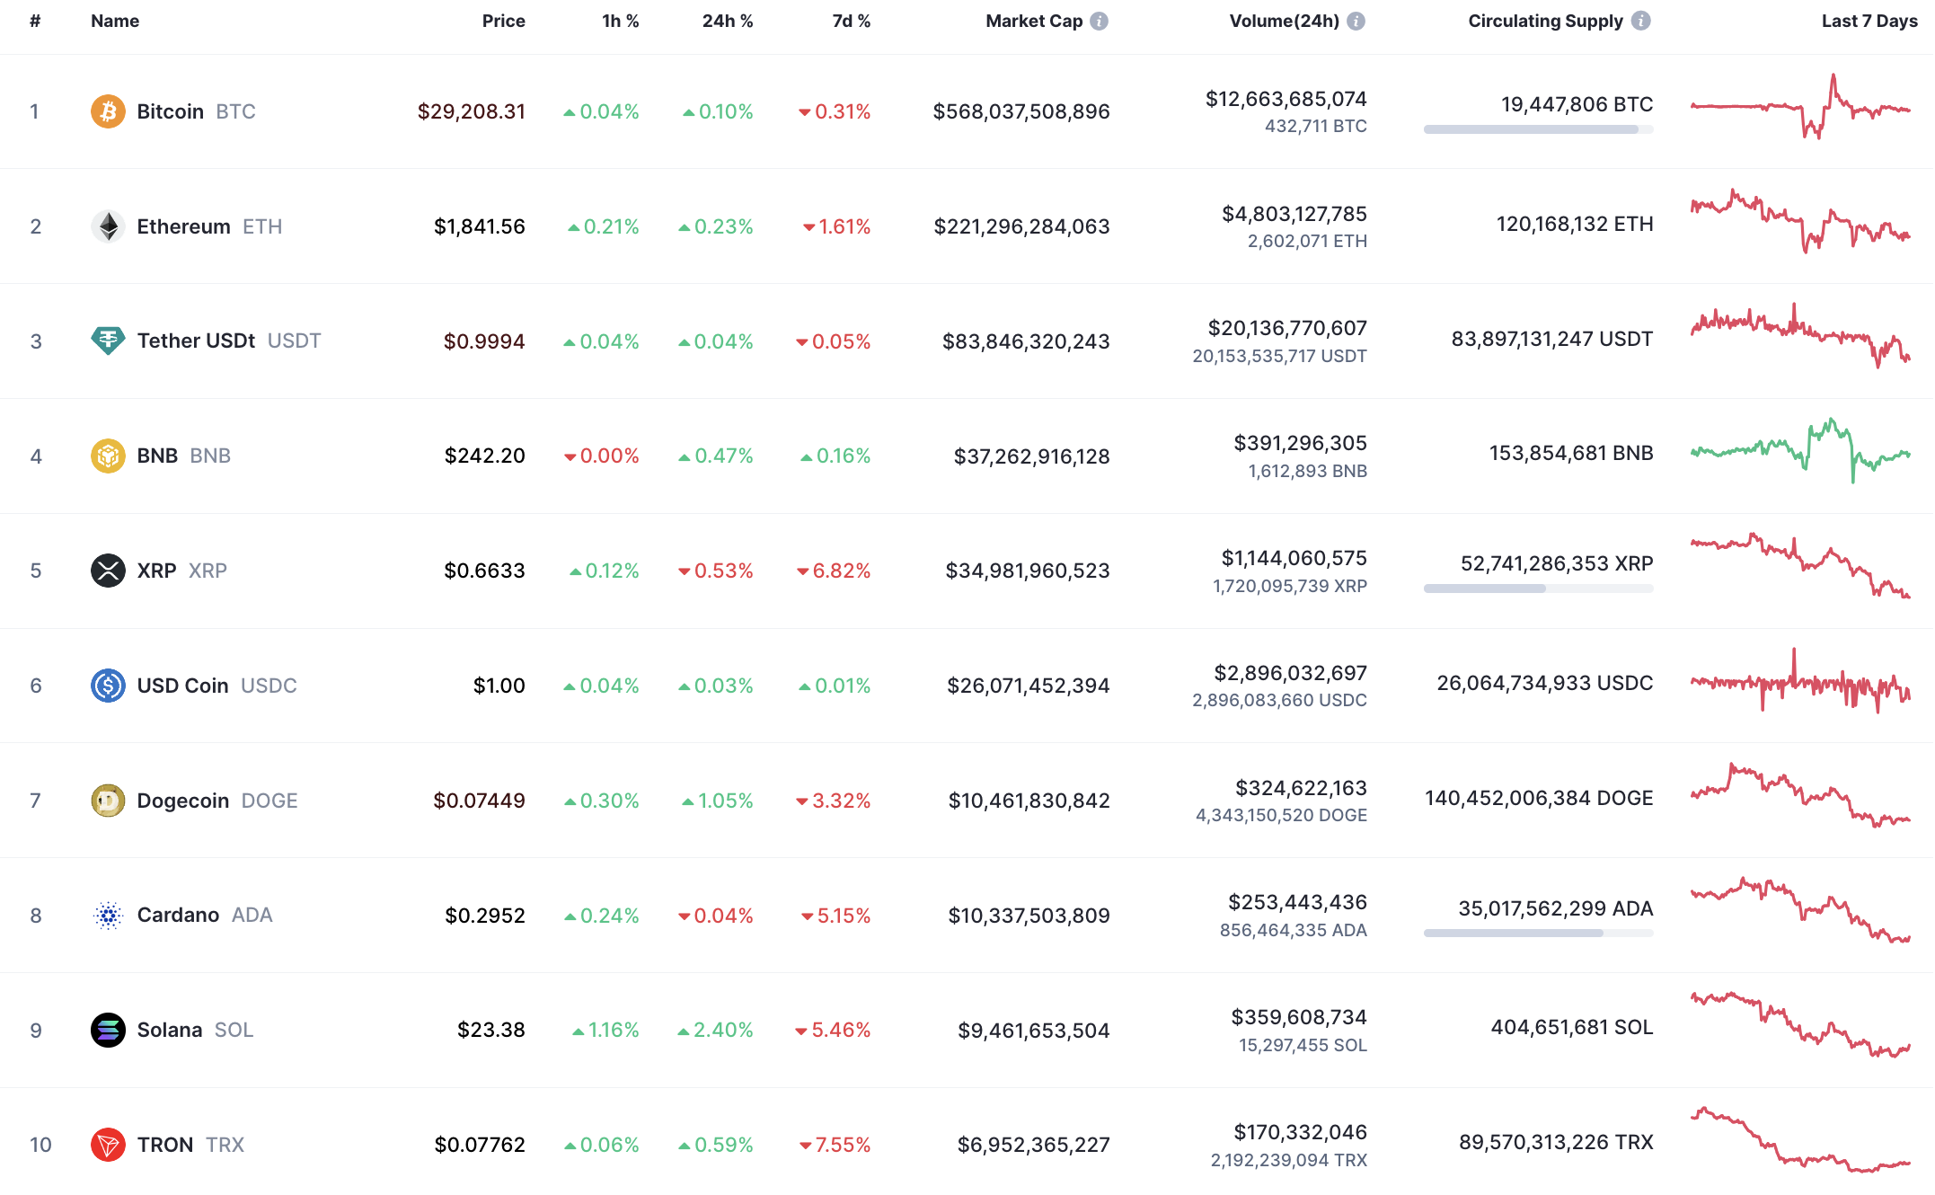Image resolution: width=1935 pixels, height=1195 pixels.
Task: Sort the table by Price column
Action: pyautogui.click(x=504, y=21)
